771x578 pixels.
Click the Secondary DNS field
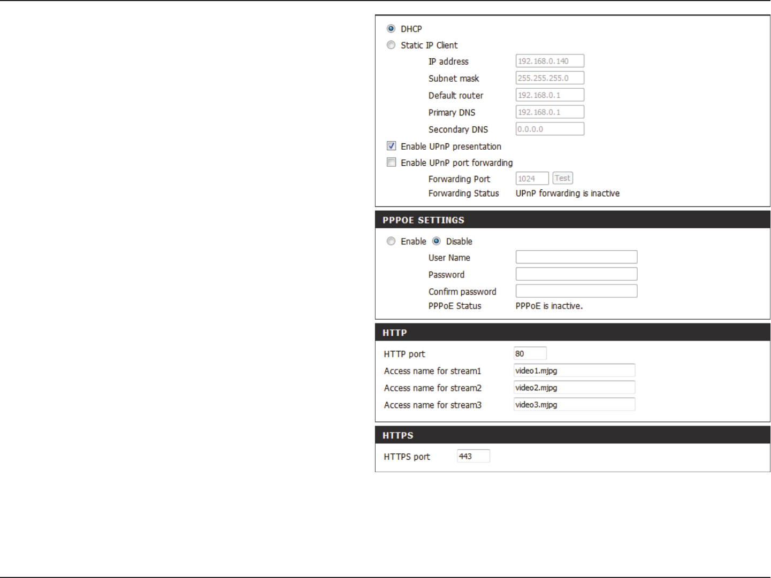pyautogui.click(x=550, y=129)
